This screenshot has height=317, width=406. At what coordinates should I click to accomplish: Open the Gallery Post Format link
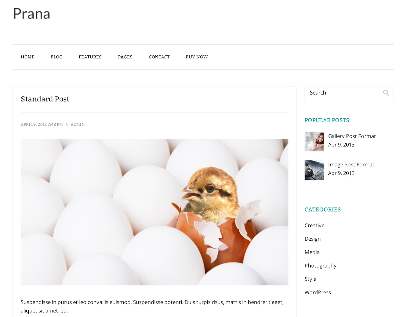pyautogui.click(x=352, y=136)
